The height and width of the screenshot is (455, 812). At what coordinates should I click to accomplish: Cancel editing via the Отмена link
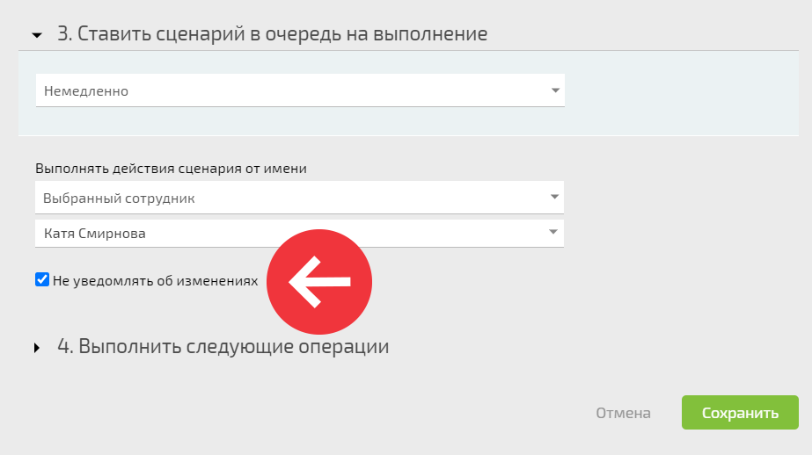pyautogui.click(x=623, y=413)
